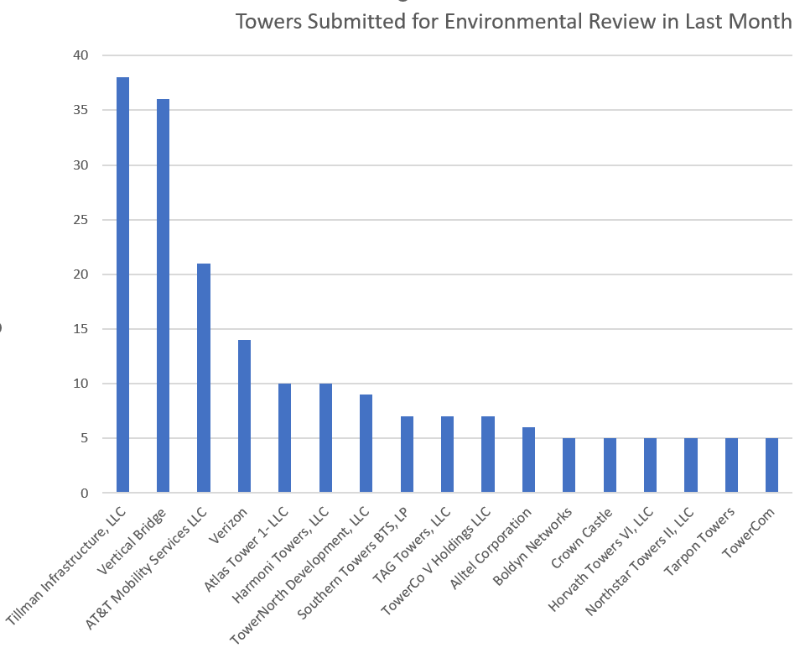The height and width of the screenshot is (648, 805).
Task: Click the TowerCo V Holdings LLC label
Action: coord(436,562)
